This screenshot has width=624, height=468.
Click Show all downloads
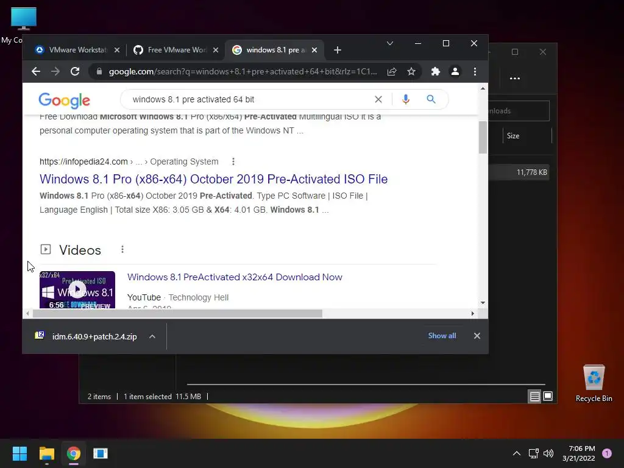[x=442, y=336]
